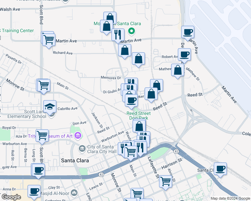Click the Route 82 shield near Monroe St

click(101, 175)
